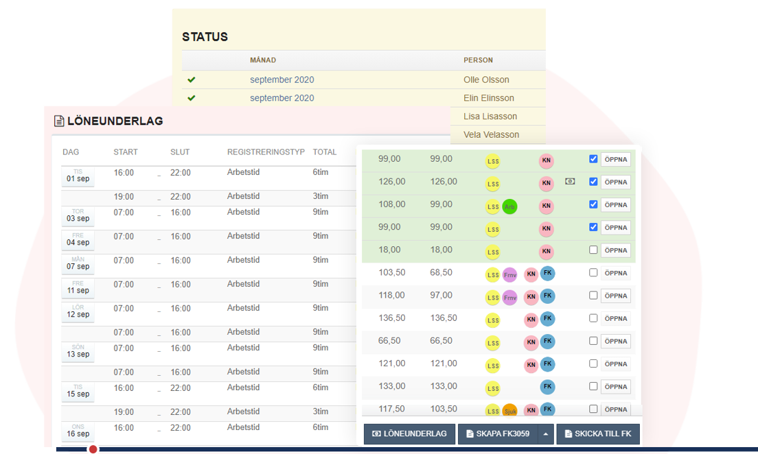Enable the checkbox in the 136,50 row
The image size is (758, 454).
(x=593, y=318)
